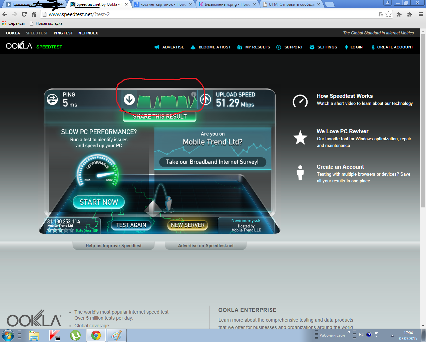Open PINGTEST in top bar
The width and height of the screenshot is (427, 342).
63,33
